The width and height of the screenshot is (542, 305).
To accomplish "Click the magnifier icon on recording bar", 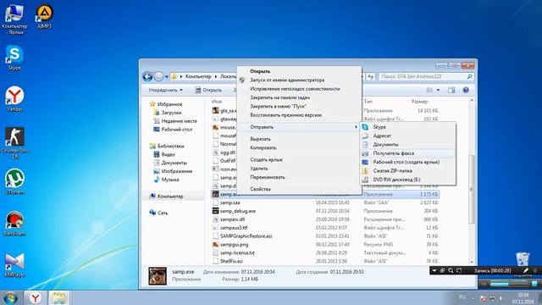I will pyautogui.click(x=451, y=270).
